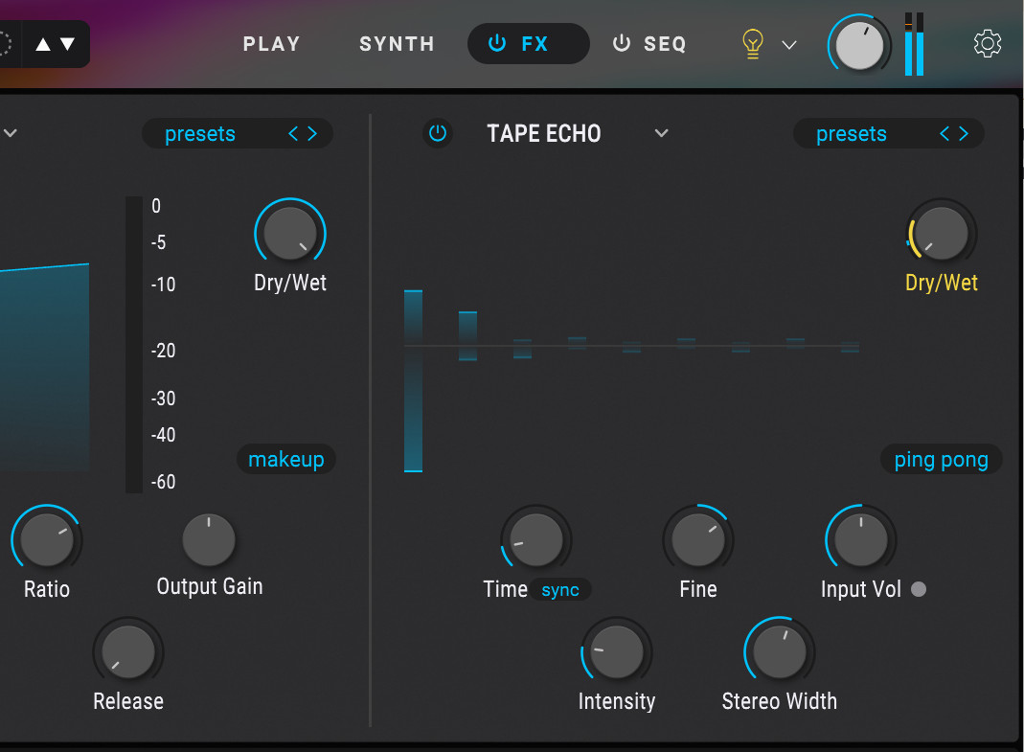Open the settings gear icon

pos(987,44)
